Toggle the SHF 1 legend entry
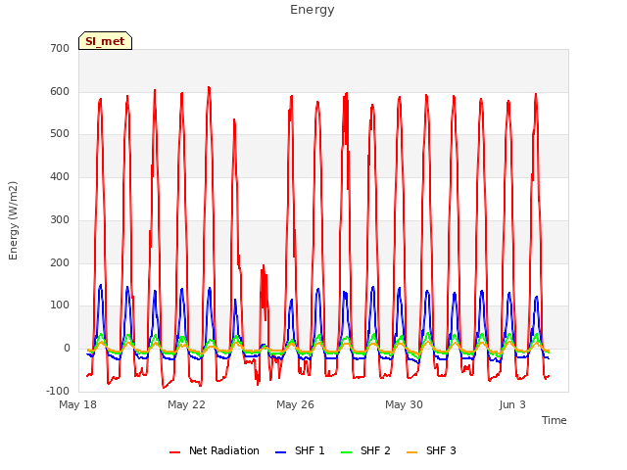This screenshot has width=627, height=470. (x=300, y=450)
